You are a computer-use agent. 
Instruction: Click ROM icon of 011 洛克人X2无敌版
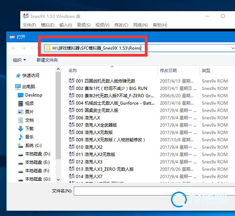(x=72, y=154)
